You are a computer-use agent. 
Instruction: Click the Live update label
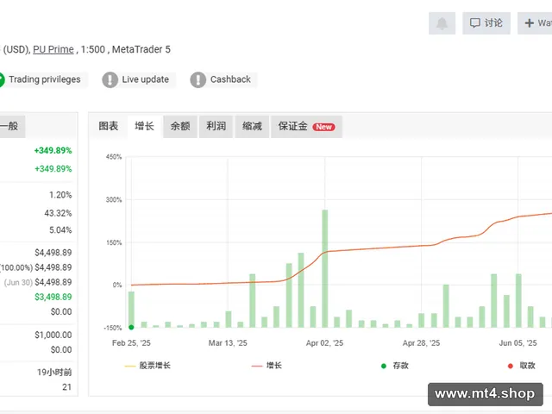point(146,79)
